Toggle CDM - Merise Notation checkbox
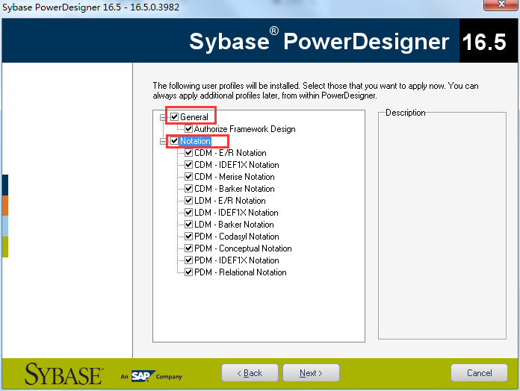This screenshot has height=391, width=520. pyautogui.click(x=189, y=177)
